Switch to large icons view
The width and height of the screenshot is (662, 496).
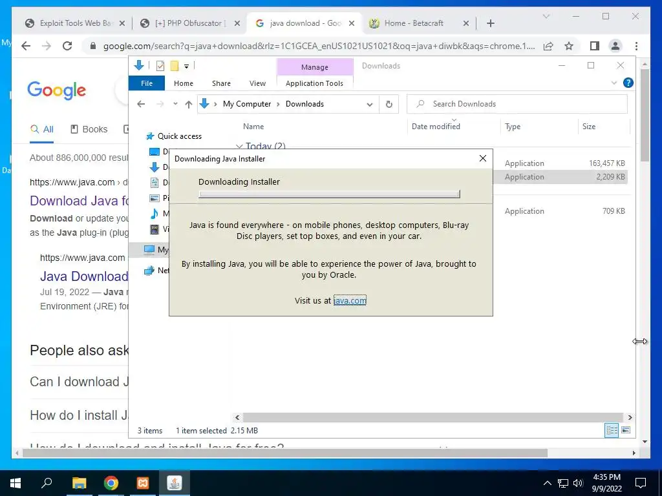click(x=626, y=430)
